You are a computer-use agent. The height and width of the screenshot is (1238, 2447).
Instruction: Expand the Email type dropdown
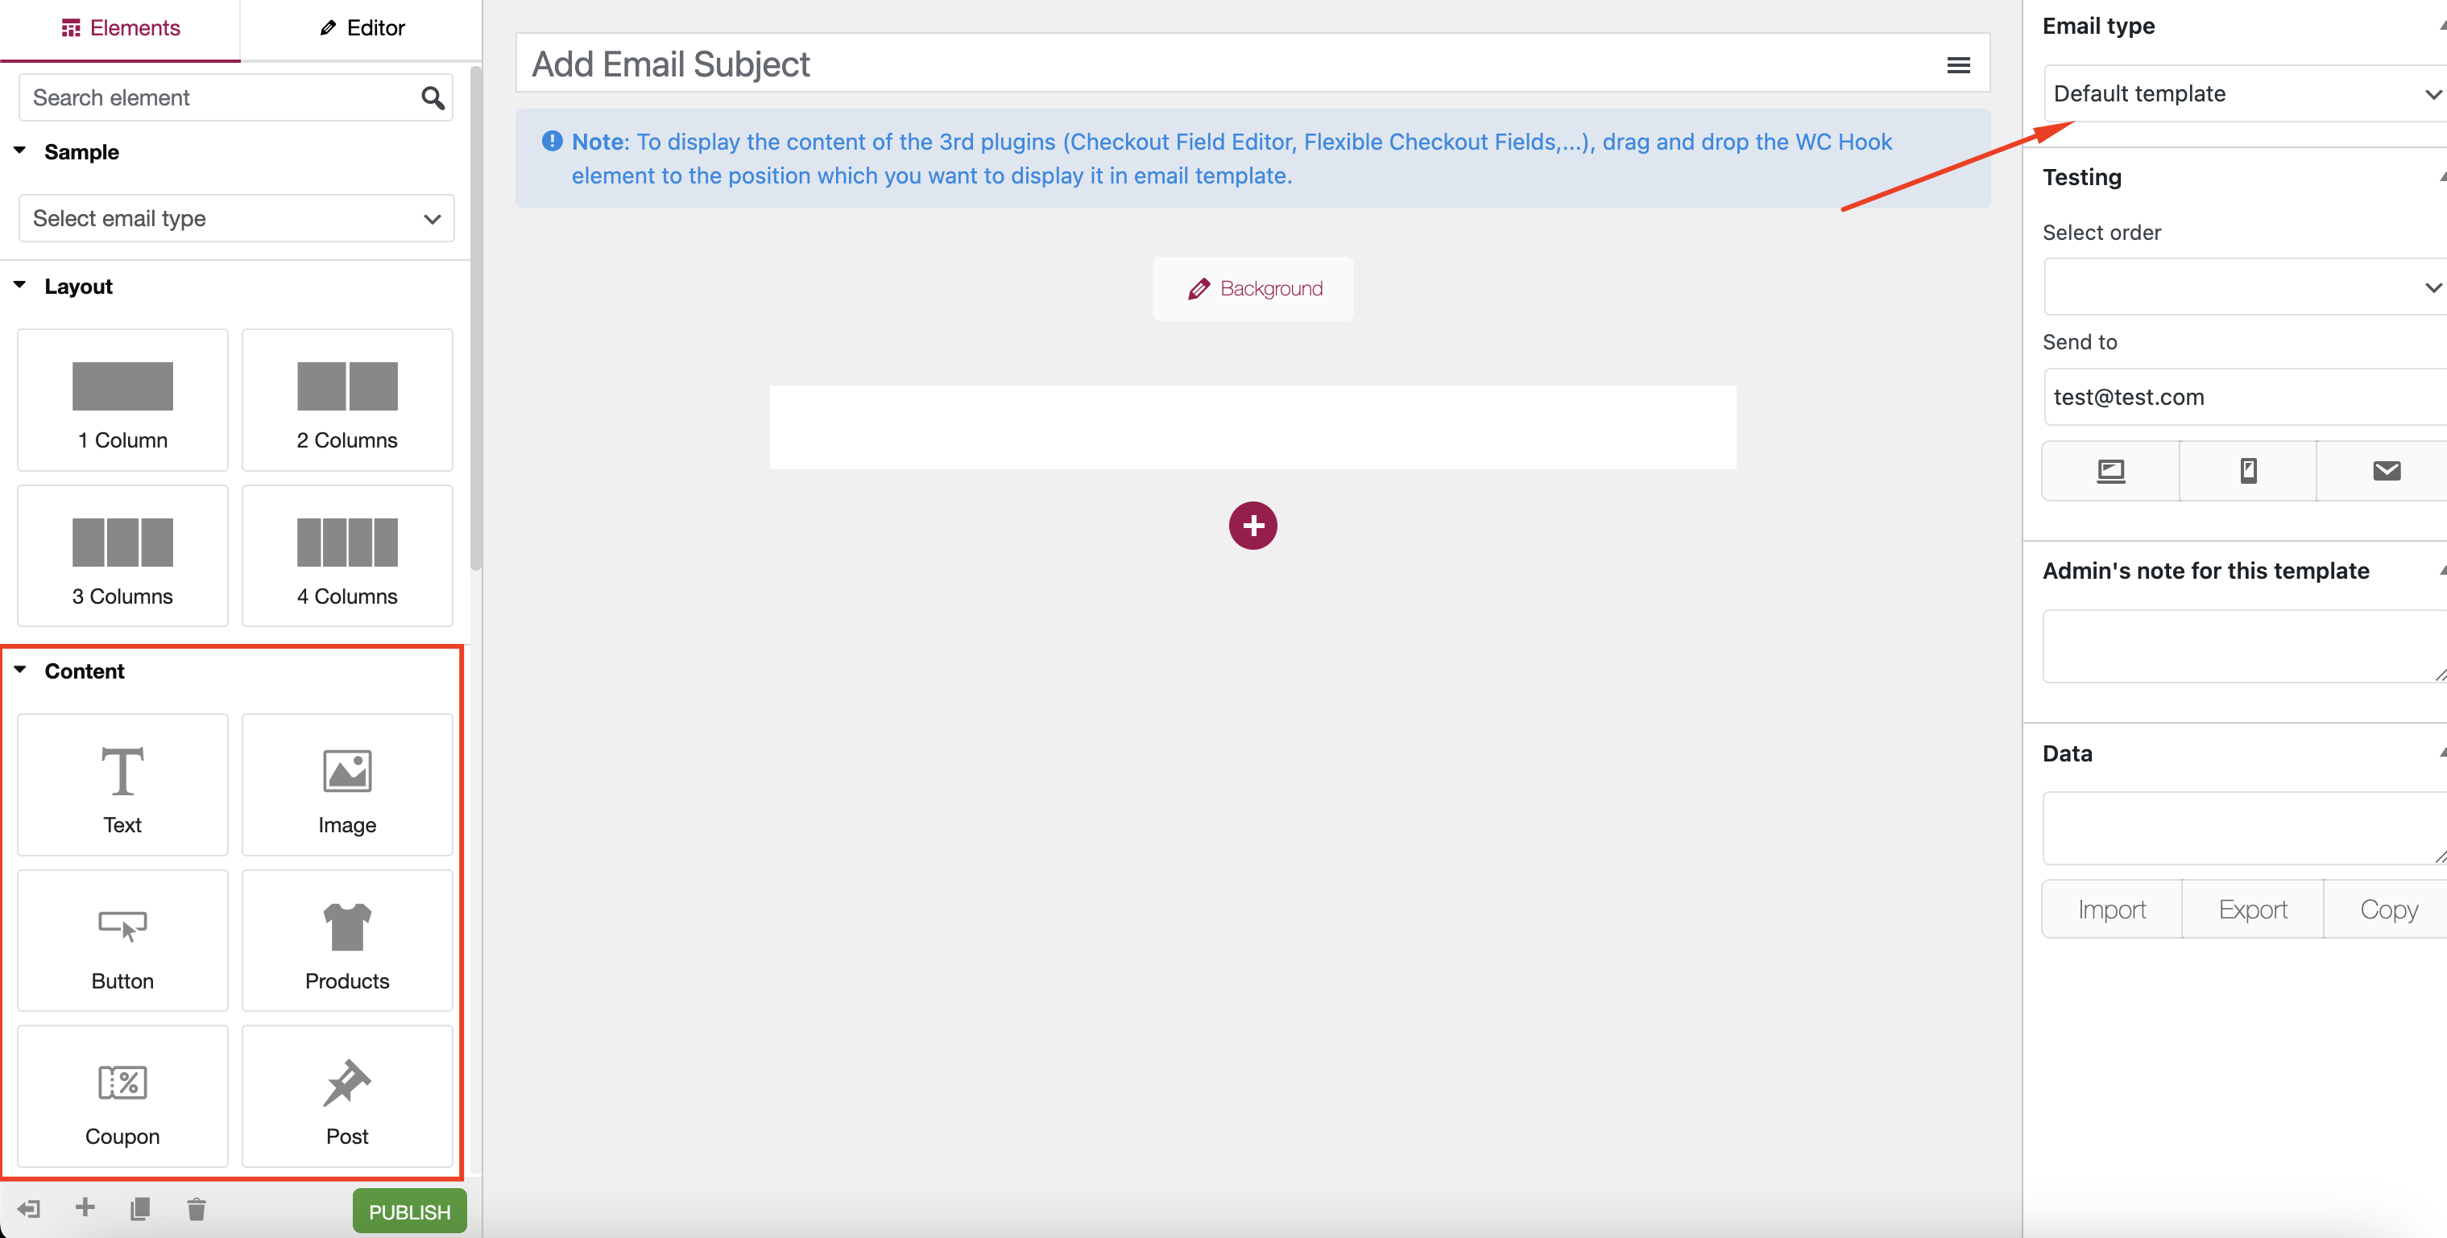coord(2243,93)
